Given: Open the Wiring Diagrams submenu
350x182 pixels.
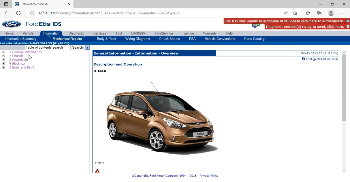Looking at the screenshot, I should click(x=138, y=39).
